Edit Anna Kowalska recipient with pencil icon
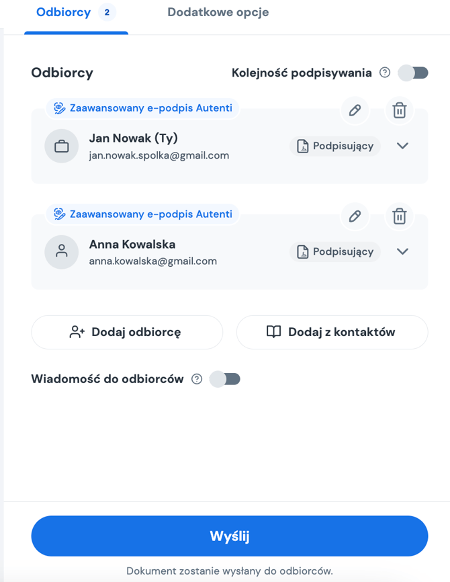The height and width of the screenshot is (582, 450). tap(355, 216)
